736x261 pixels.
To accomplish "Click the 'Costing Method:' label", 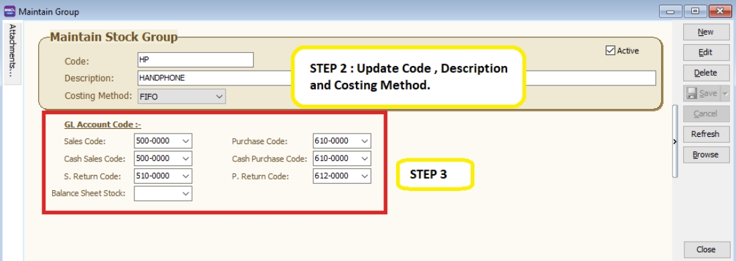I will point(98,95).
